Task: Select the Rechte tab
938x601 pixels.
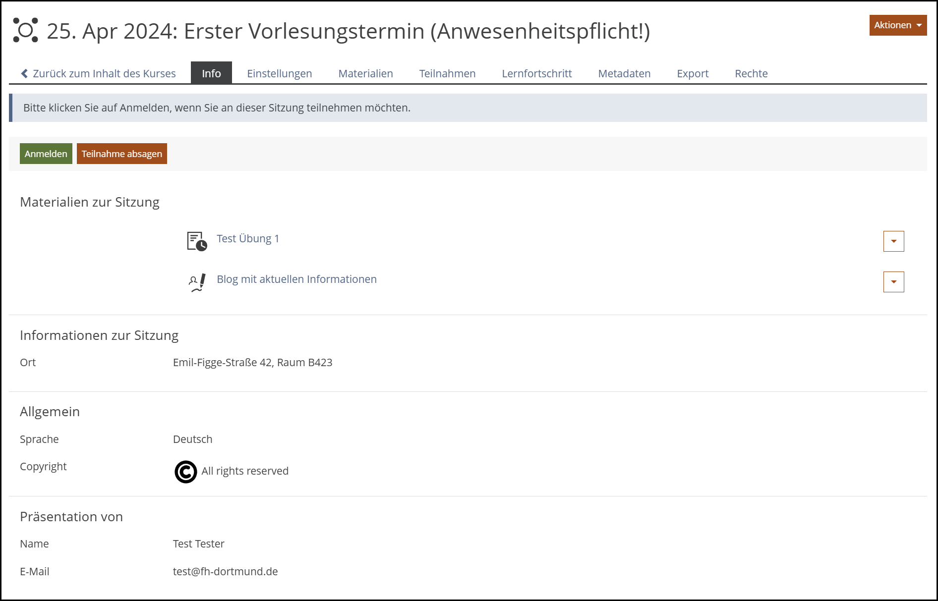Action: point(751,73)
